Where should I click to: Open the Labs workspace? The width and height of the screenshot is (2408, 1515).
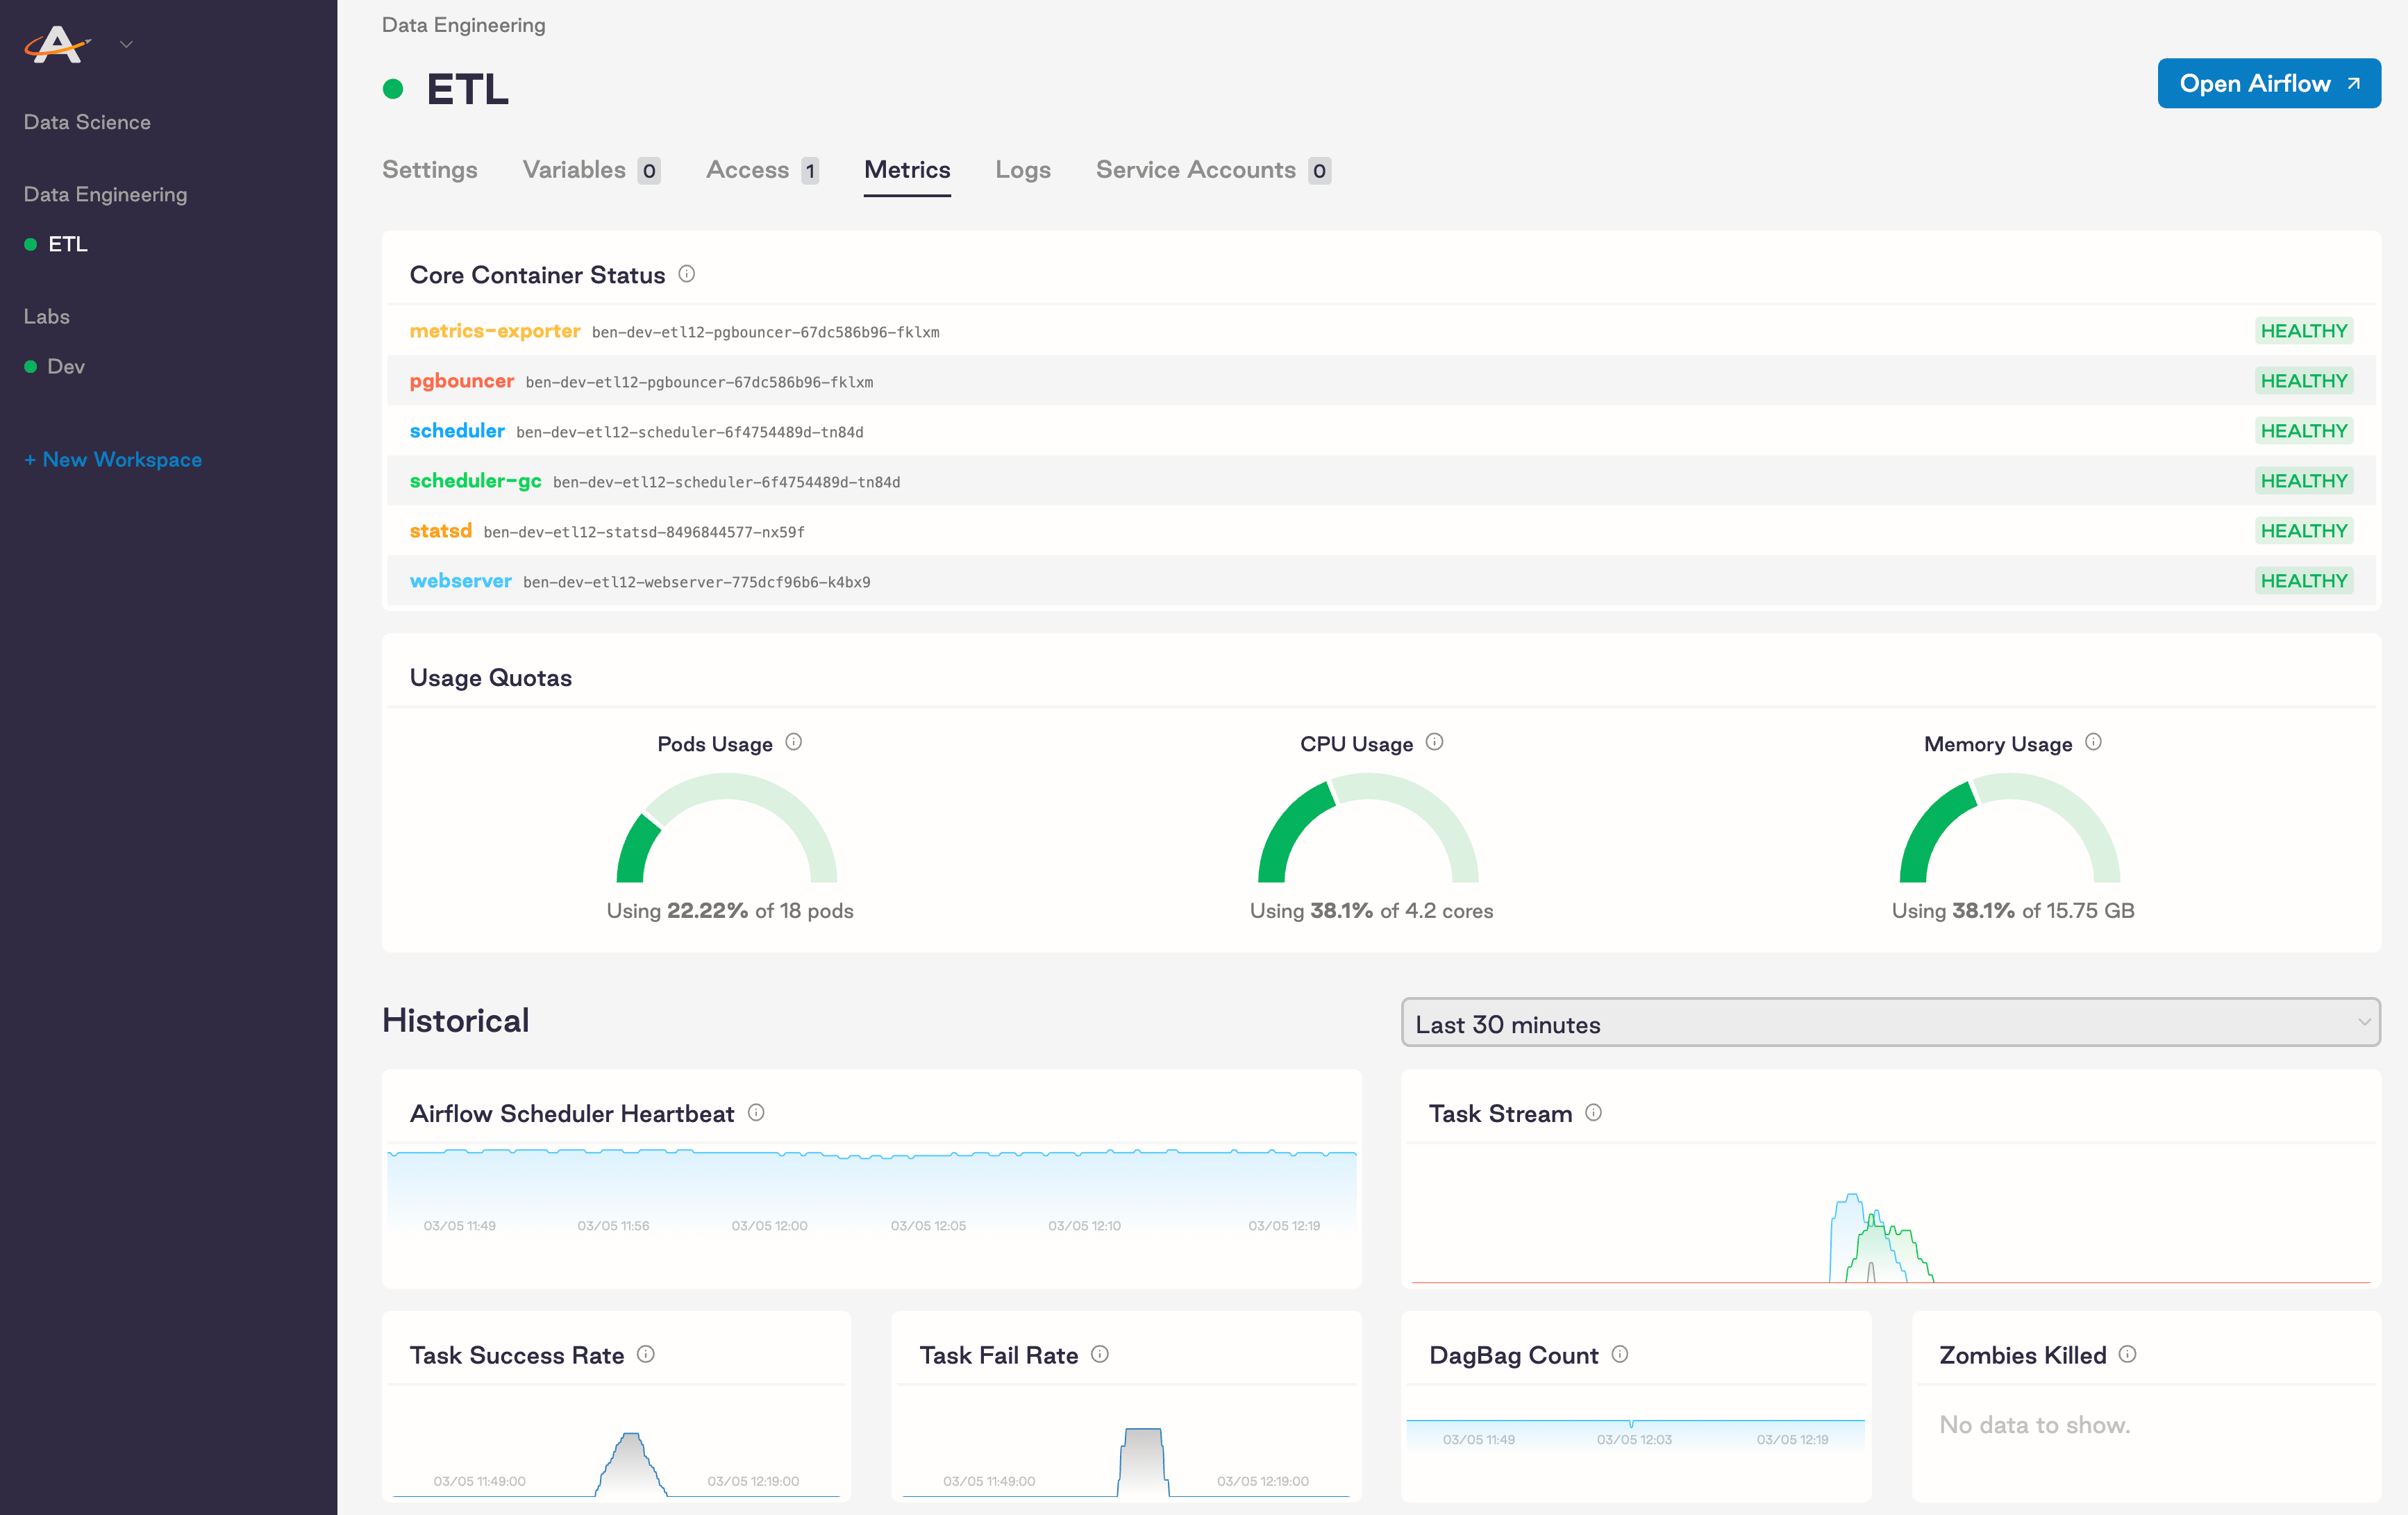(x=46, y=316)
